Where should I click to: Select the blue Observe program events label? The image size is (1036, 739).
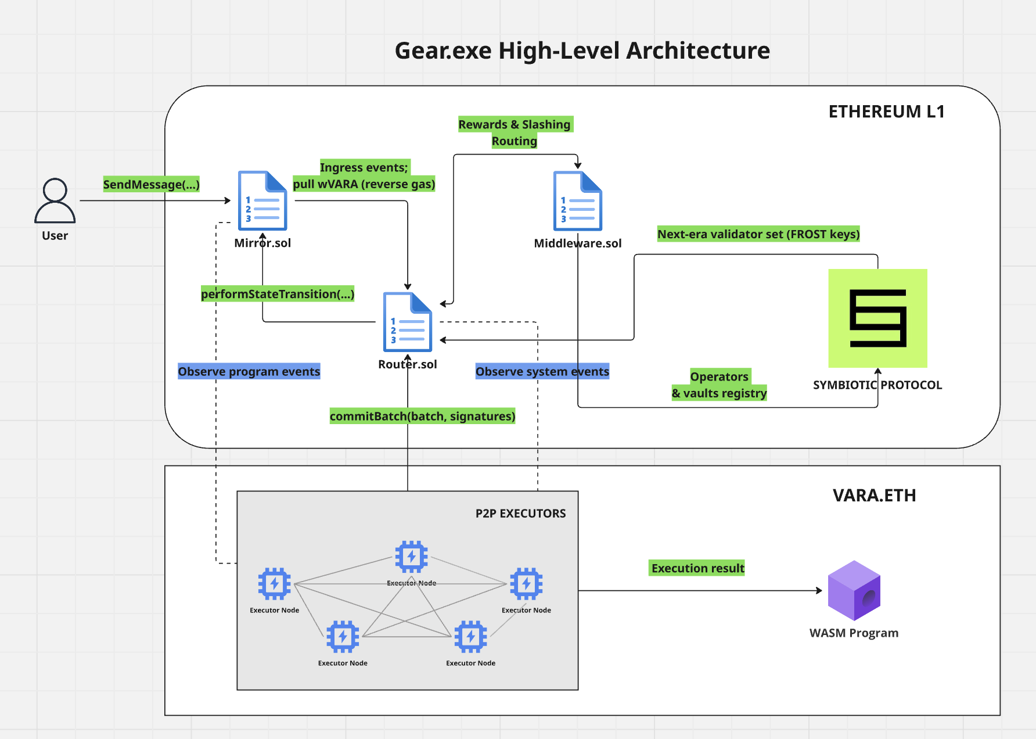[249, 371]
